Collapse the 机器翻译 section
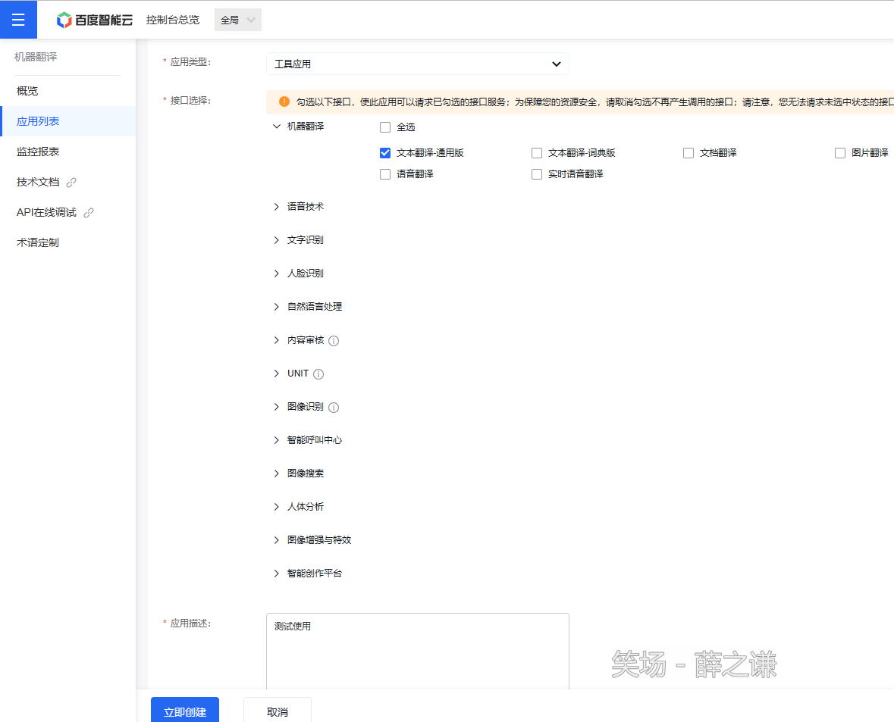Screen dimensions: 894x722 click(277, 127)
